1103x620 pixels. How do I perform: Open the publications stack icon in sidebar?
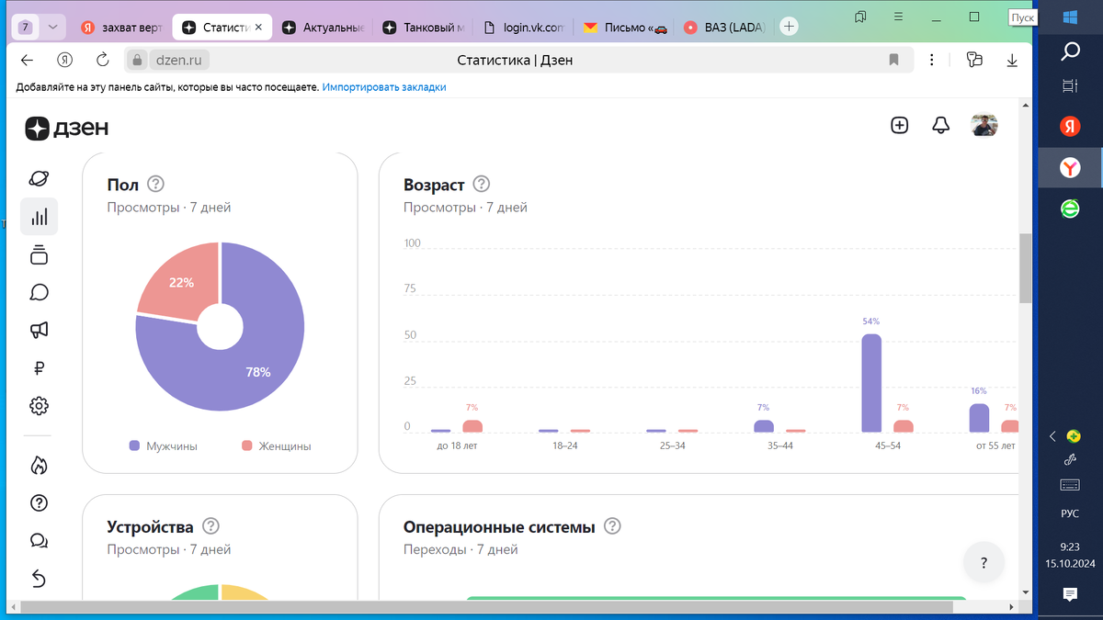[x=39, y=254]
